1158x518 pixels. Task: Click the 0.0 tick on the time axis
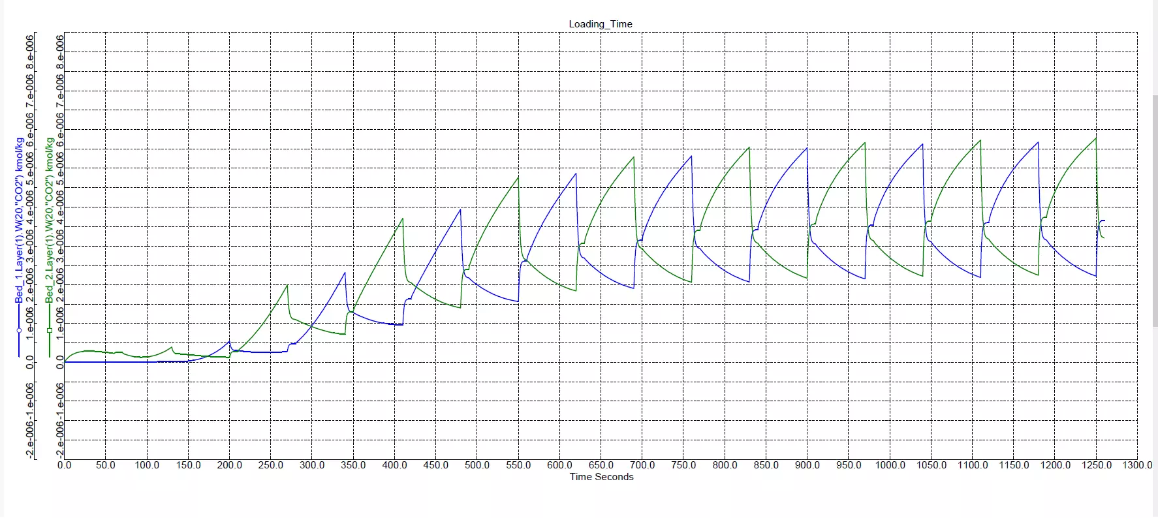[x=64, y=465]
